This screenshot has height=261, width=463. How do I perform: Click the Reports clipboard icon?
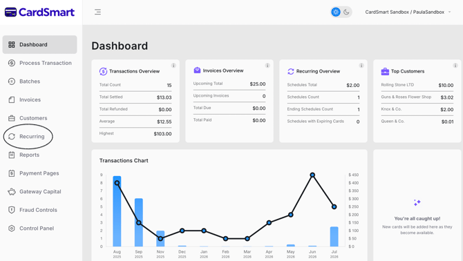(12, 155)
